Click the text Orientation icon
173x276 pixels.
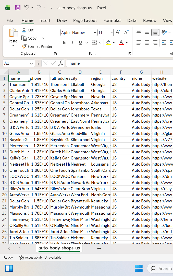(x=164, y=32)
